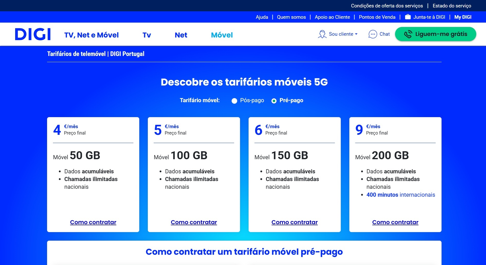
Task: Click the phone icon in Liguem-me grátis
Action: click(408, 34)
